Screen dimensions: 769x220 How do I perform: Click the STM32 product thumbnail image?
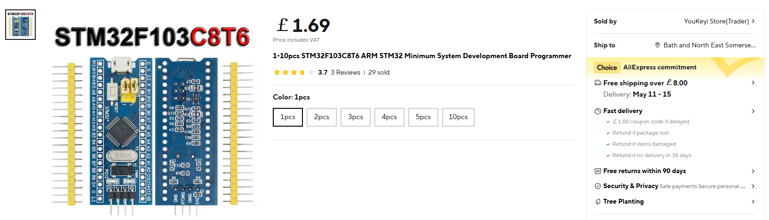click(x=20, y=24)
